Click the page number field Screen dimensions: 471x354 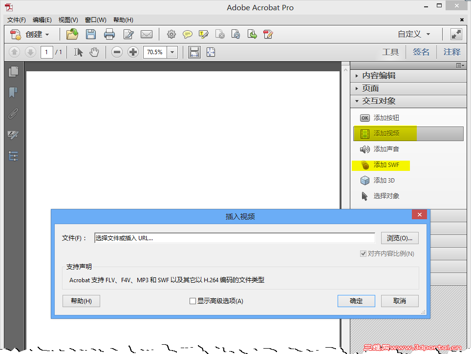point(46,52)
